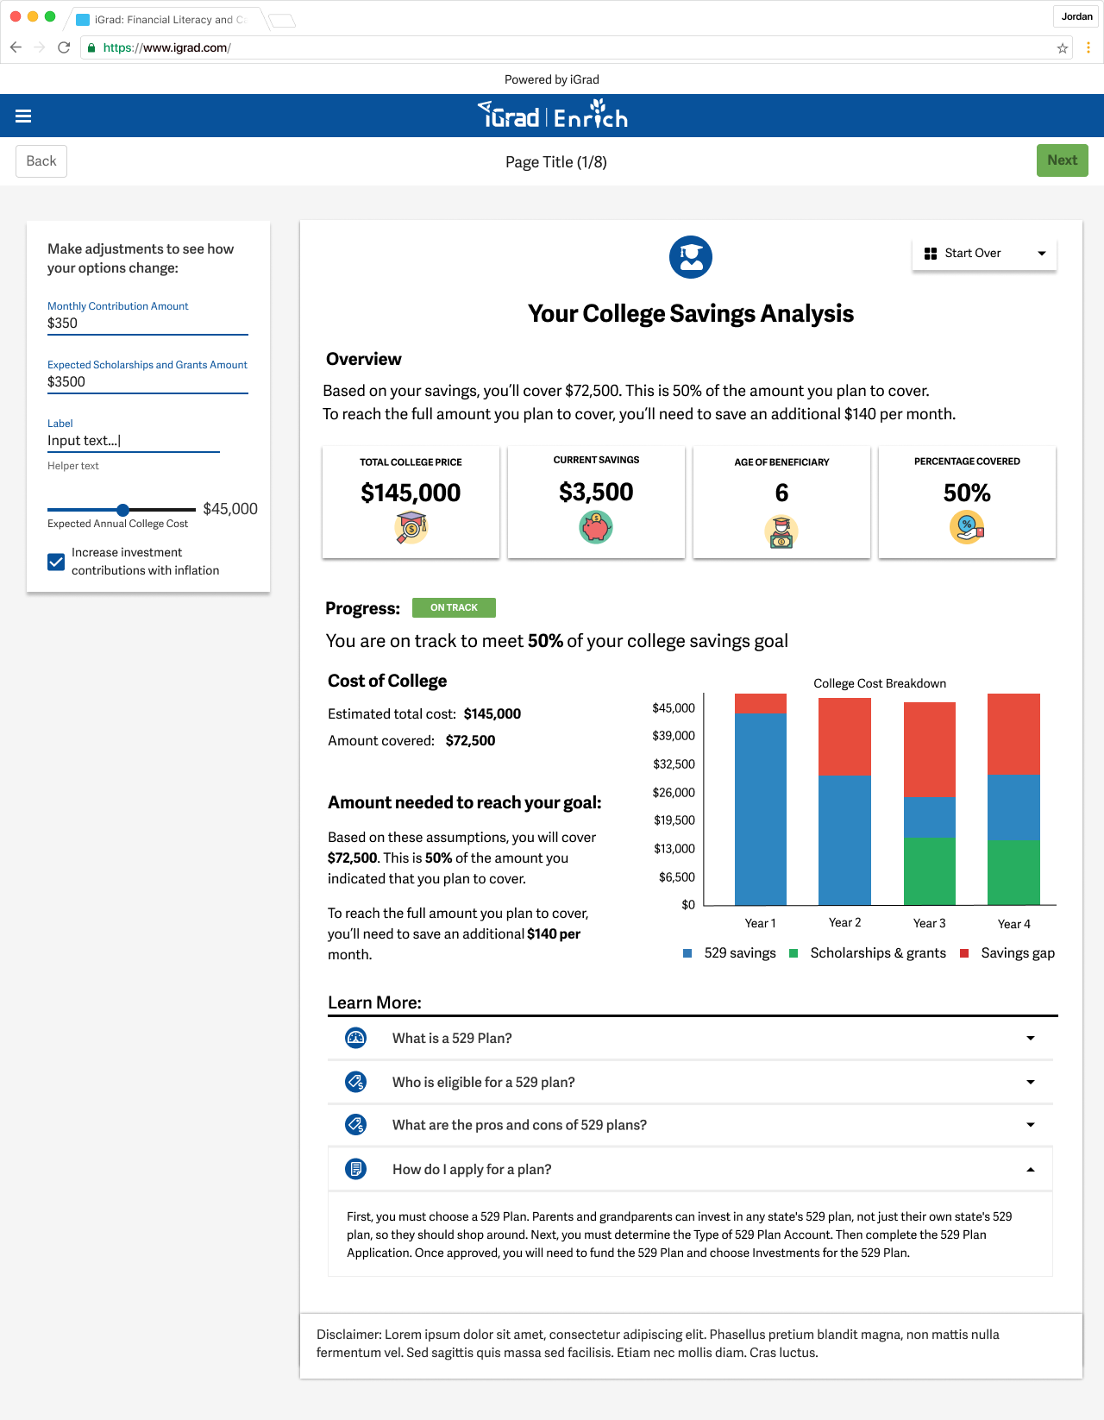This screenshot has width=1104, height=1420.
Task: Click 'Your College Savings Analysis' heading
Action: (x=691, y=313)
